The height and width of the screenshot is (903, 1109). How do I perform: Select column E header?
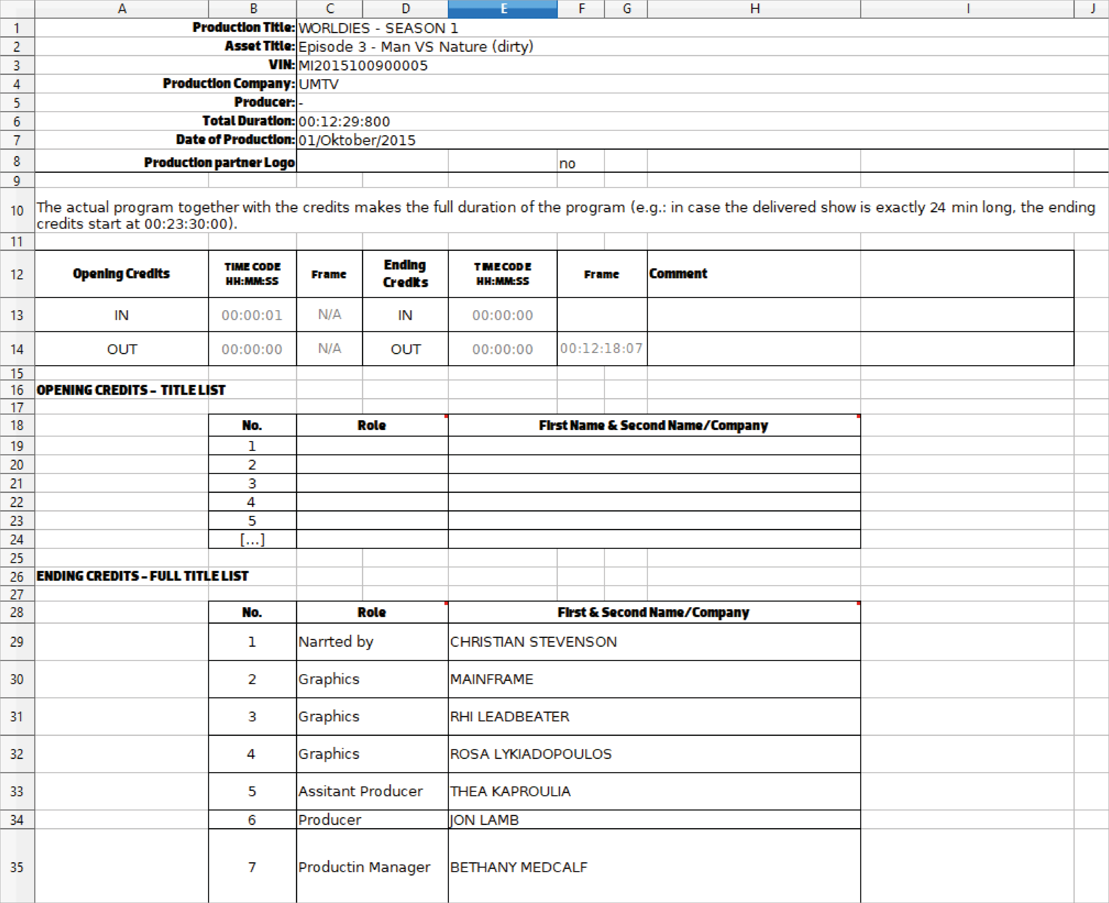pyautogui.click(x=502, y=9)
